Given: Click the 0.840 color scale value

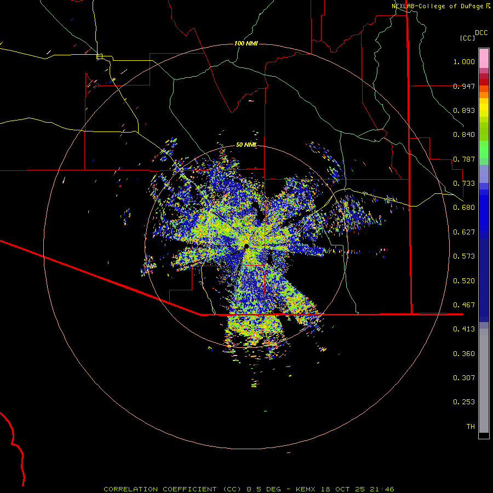Looking at the screenshot, I should point(464,135).
